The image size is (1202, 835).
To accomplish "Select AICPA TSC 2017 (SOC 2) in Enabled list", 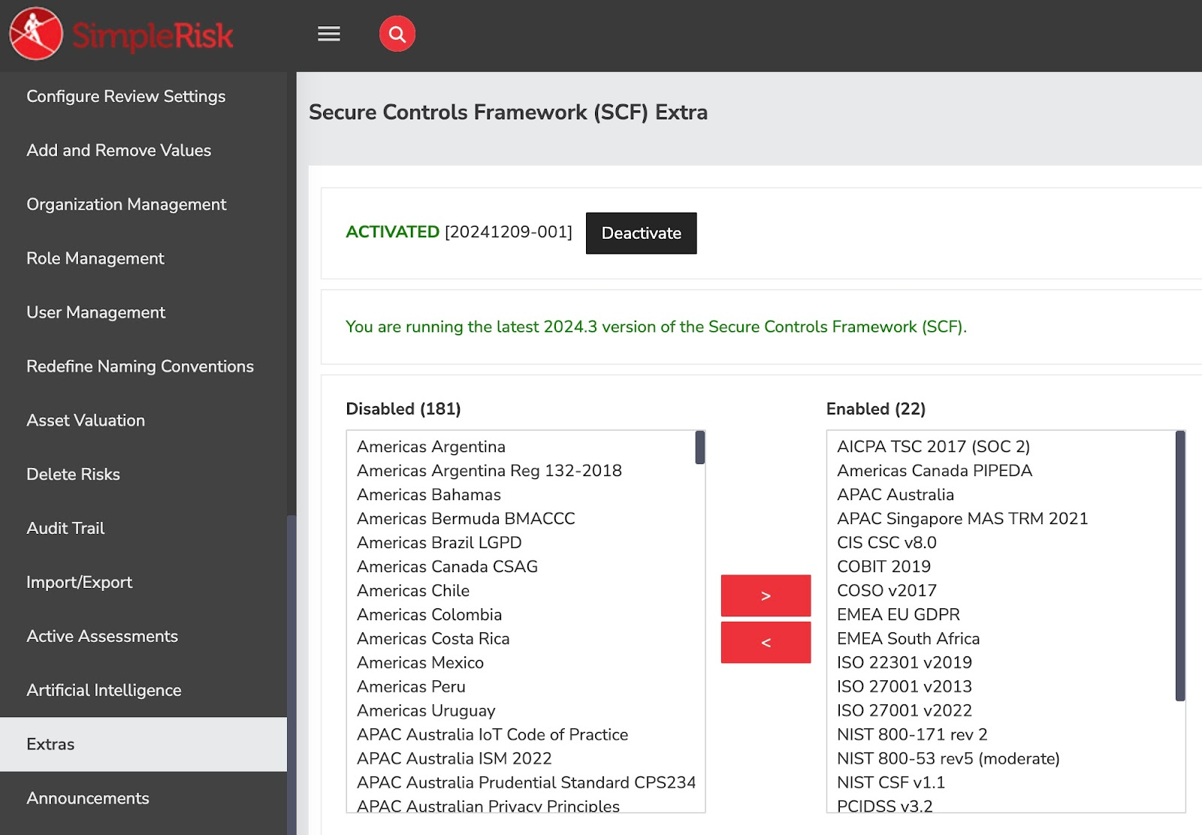I will click(934, 446).
